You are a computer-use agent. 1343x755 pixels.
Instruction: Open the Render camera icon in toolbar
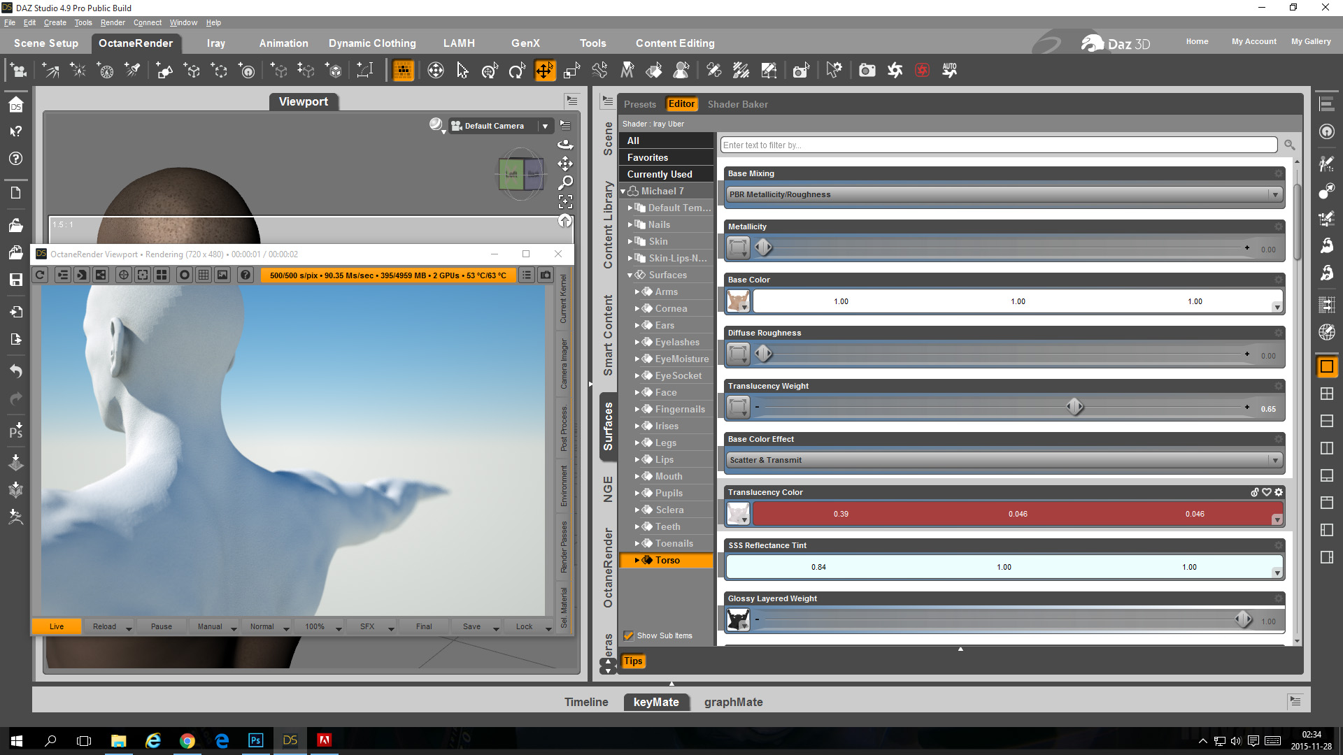(867, 70)
